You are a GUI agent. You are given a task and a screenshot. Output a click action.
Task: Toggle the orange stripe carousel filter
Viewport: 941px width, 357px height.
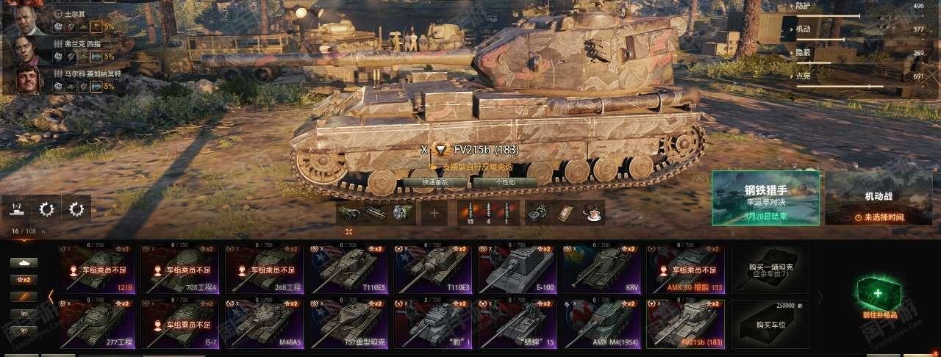coord(24,296)
